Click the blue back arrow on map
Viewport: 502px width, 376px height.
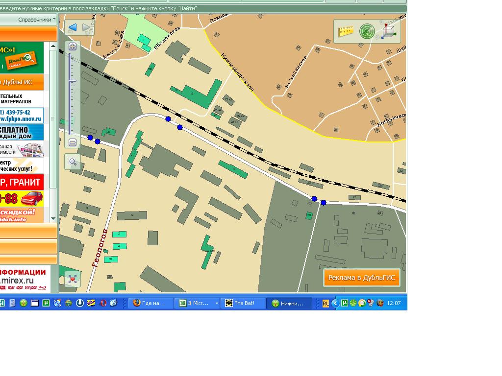coord(73,28)
